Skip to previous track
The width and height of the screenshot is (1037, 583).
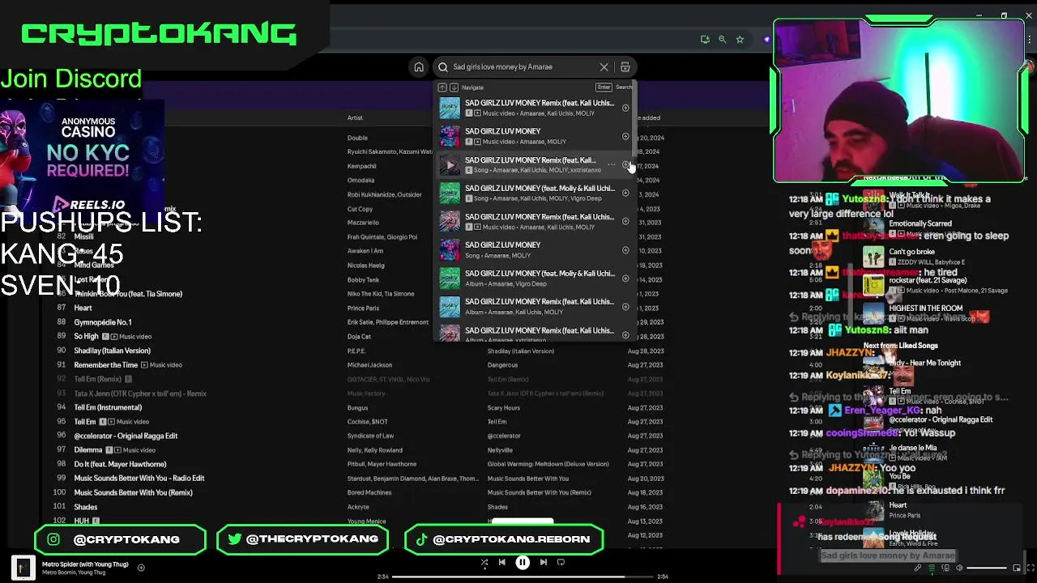click(x=502, y=562)
